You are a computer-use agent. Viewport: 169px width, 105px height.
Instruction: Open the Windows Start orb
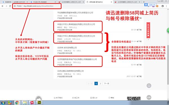pos(3,103)
